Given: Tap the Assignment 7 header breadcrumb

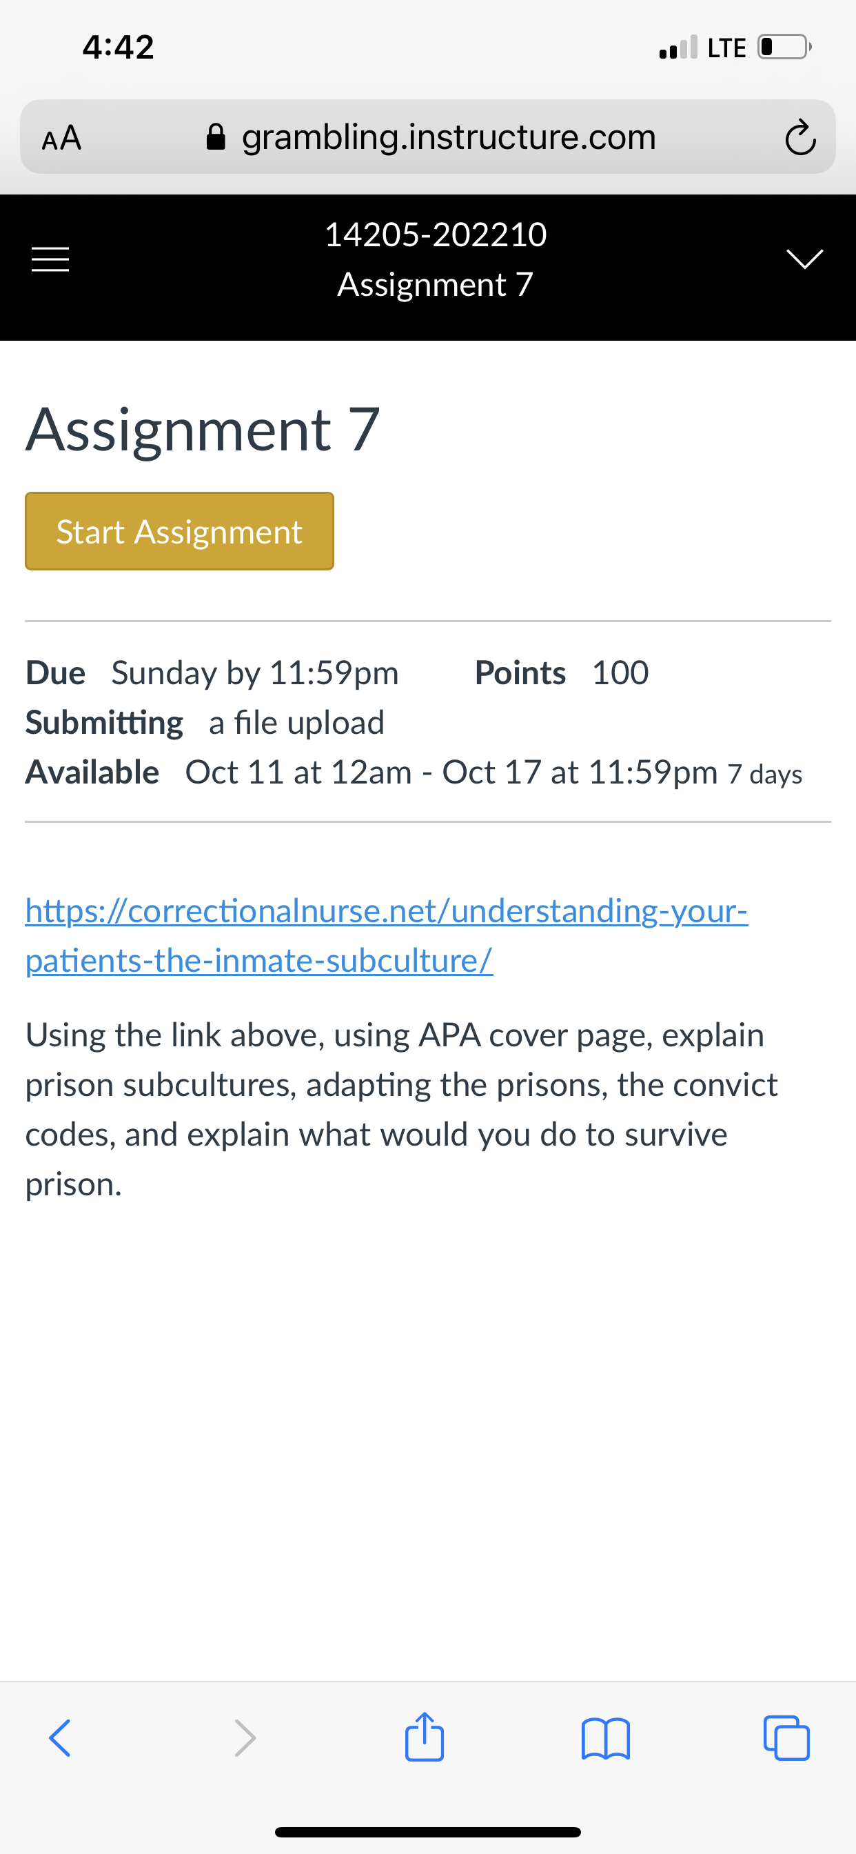Looking at the screenshot, I should [x=436, y=284].
